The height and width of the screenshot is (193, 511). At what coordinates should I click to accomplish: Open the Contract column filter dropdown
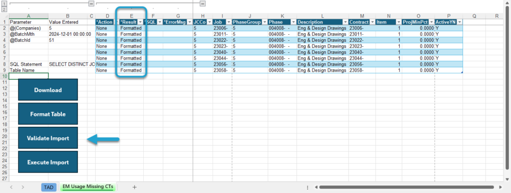click(372, 22)
